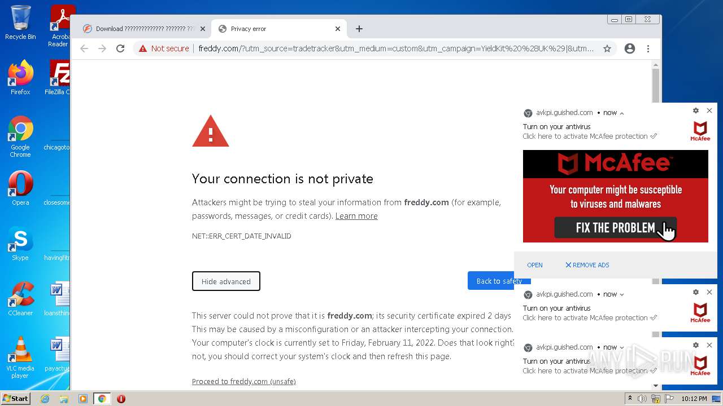Close the second avkpi.guished.com notification
This screenshot has height=406, width=723.
709,292
